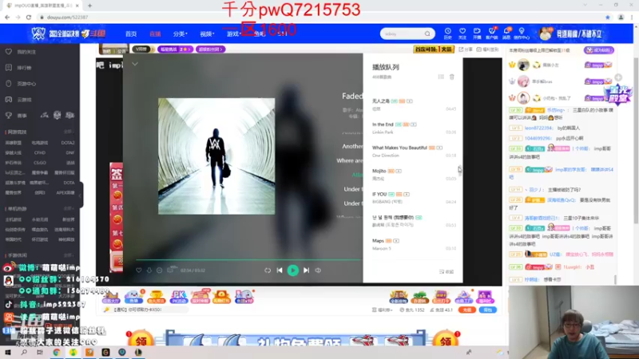
Task: Open the Windows Start menu
Action: tap(8, 353)
